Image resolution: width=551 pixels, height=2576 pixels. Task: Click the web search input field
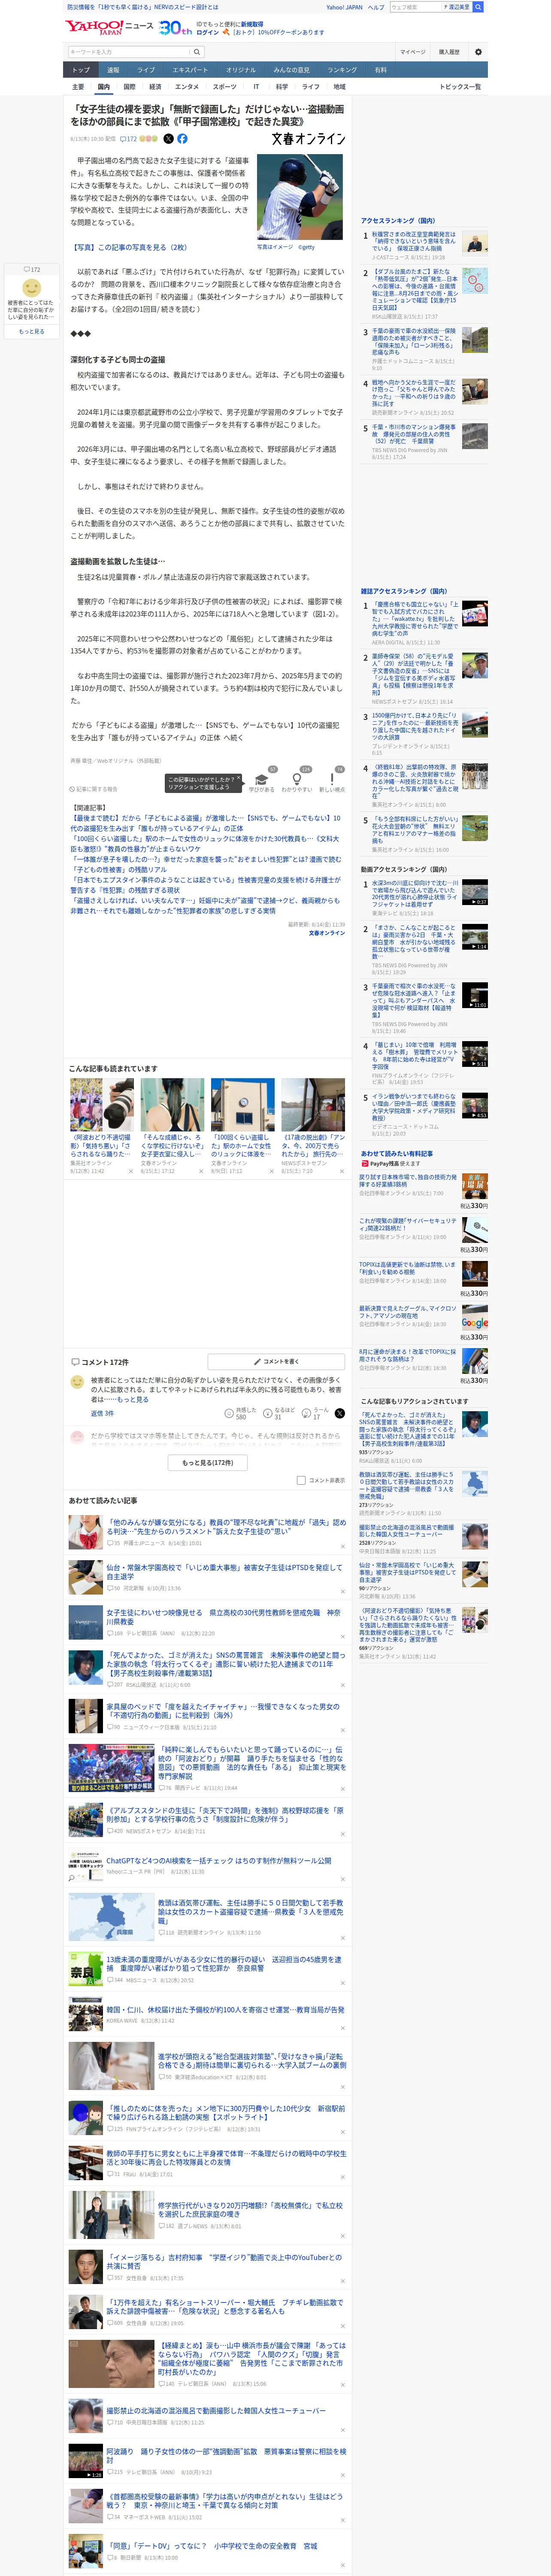pyautogui.click(x=415, y=7)
